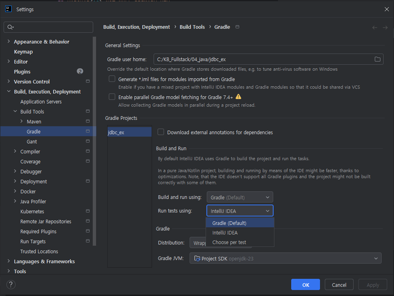The image size is (394, 296).
Task: Click Build, Execution, Deployment breadcrumb
Action: point(136,27)
